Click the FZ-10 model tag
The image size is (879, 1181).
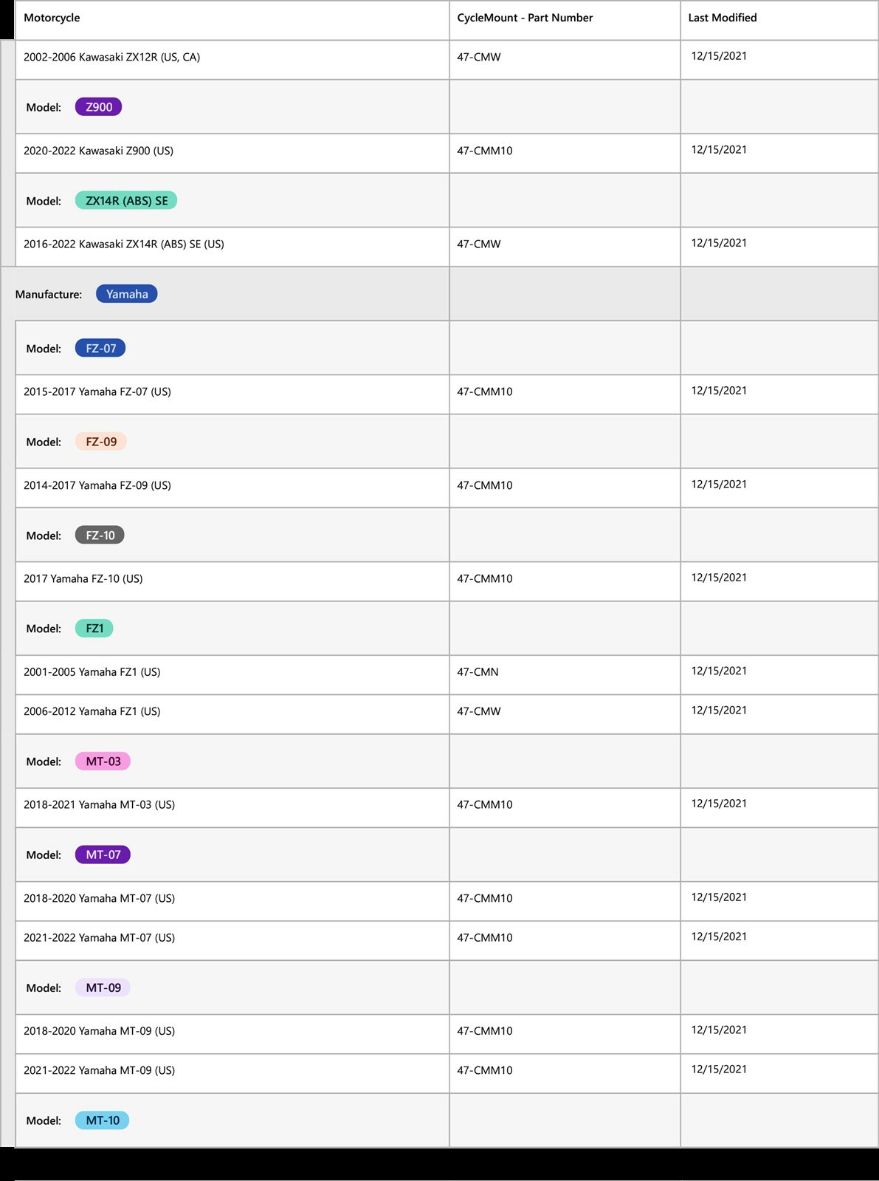pyautogui.click(x=100, y=535)
